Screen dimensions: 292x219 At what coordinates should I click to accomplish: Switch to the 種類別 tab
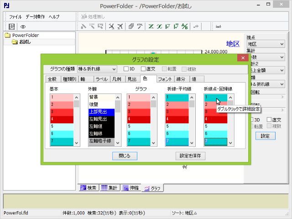[x=70, y=79]
